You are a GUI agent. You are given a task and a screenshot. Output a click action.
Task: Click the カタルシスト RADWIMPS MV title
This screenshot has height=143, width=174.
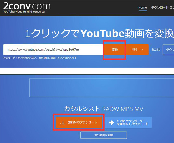click(103, 109)
